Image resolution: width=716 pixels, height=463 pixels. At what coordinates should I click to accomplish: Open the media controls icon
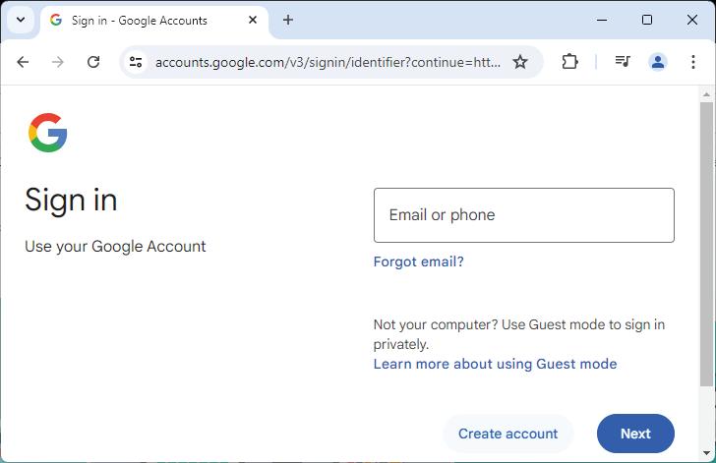(622, 62)
